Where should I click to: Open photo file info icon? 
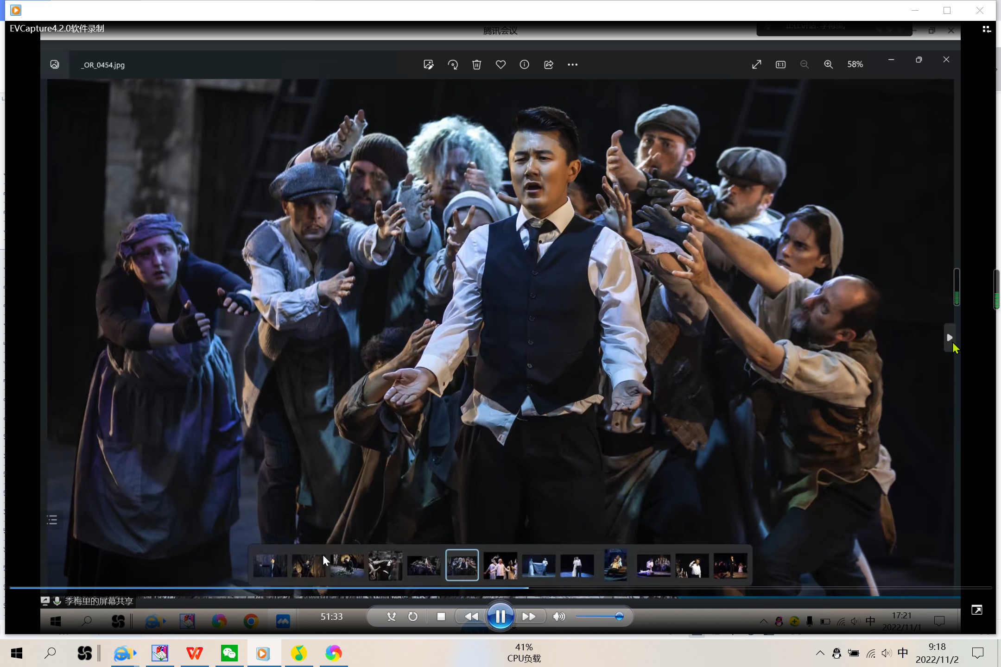[524, 65]
